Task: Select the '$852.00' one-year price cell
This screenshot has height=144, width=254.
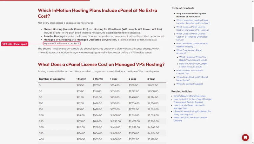Action: (x=115, y=103)
